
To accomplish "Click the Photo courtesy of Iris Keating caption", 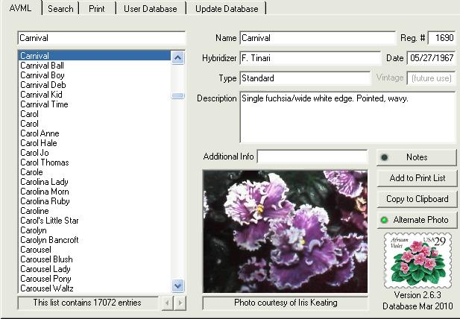I will click(286, 303).
